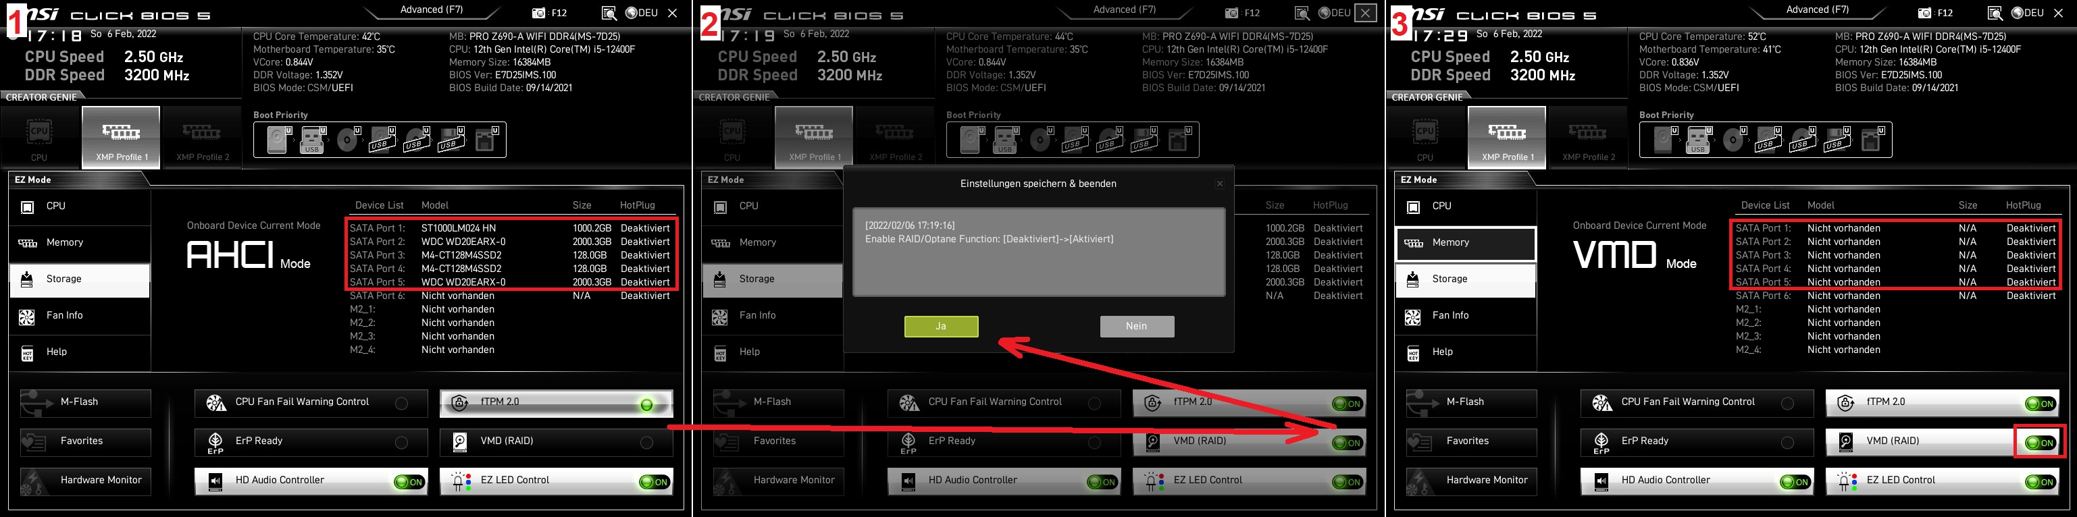The height and width of the screenshot is (517, 2077).
Task: Click CPU Fan Fail warning icon in AHCI screen
Action: pos(216,403)
